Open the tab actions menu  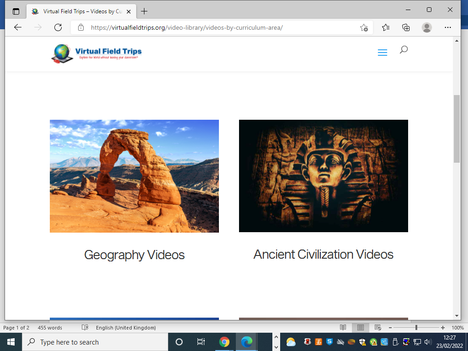16,11
